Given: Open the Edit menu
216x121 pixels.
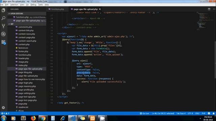Looking at the screenshot, I should (x=7, y=5).
